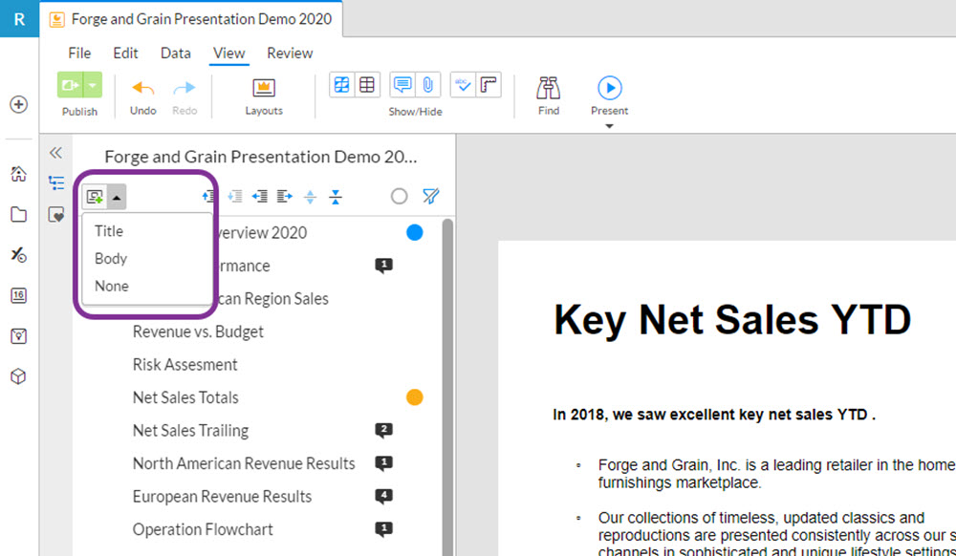Select the Risk Assesment slide

[185, 365]
